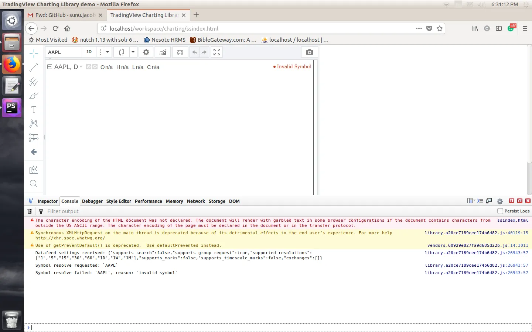Open the Nesote HRMS bookmark
The height and width of the screenshot is (332, 532).
tap(165, 40)
